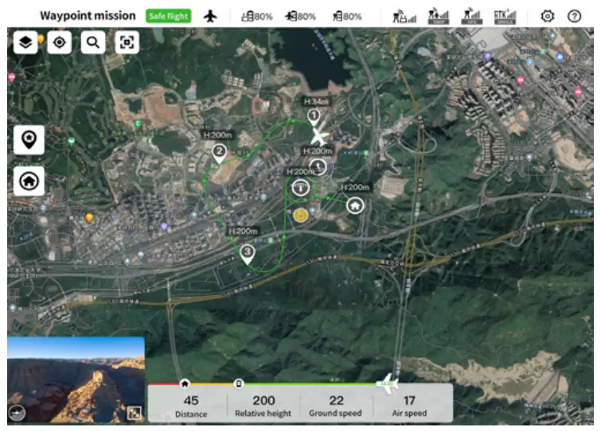Check the first battery 80% indicator
Screen dimensions: 601x431
click(x=257, y=17)
